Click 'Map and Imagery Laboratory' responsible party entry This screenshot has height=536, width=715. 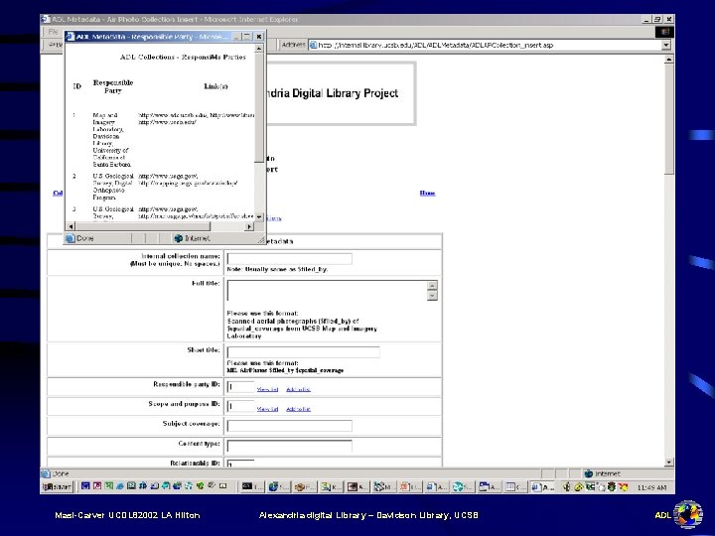[111, 140]
